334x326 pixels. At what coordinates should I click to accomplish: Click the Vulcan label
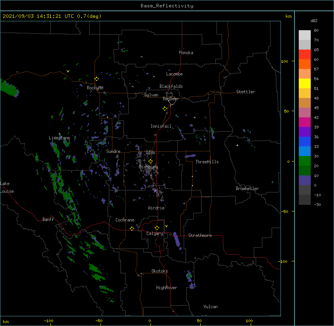[x=210, y=307]
